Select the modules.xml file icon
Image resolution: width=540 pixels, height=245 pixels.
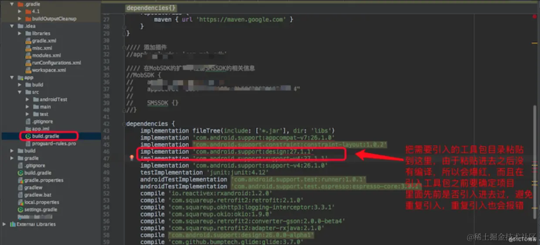pos(28,56)
